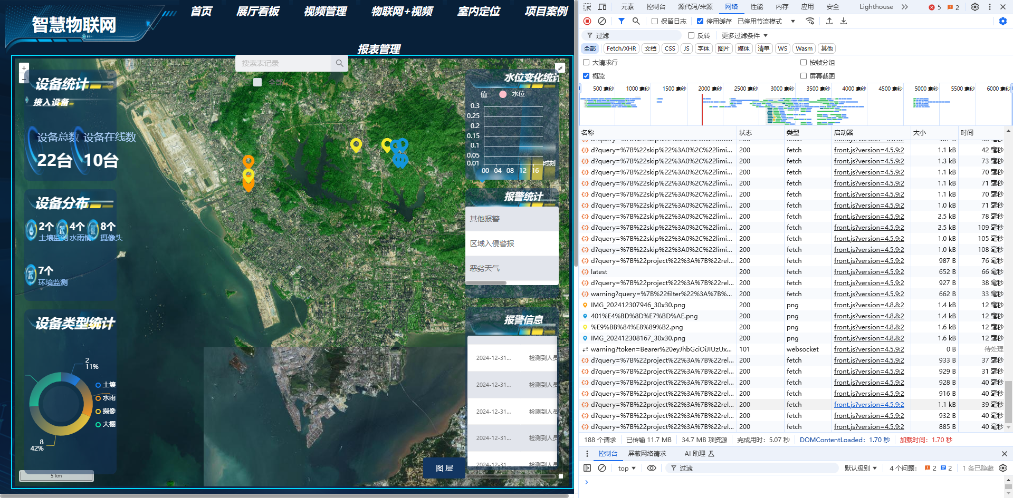
Task: Open the orange issues counter showing 2
Action: 953,7
